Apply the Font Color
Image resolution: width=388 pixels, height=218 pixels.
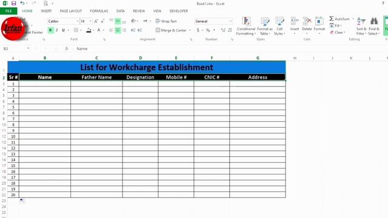[99, 30]
